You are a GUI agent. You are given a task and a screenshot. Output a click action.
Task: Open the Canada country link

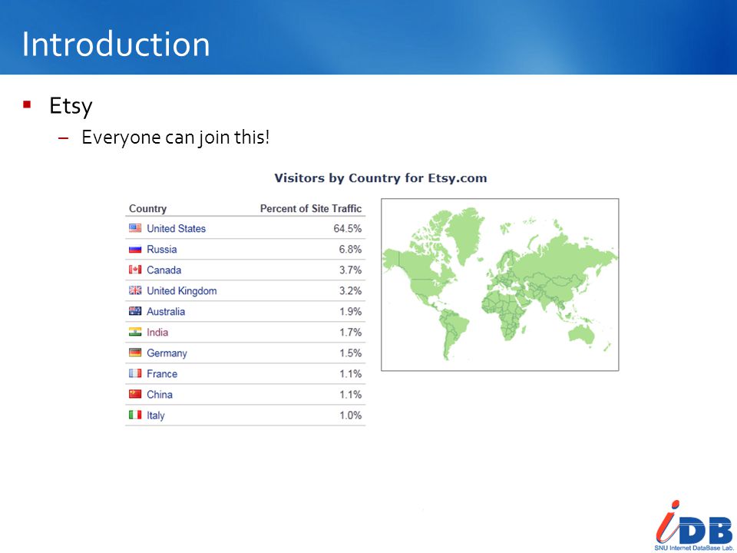click(164, 270)
